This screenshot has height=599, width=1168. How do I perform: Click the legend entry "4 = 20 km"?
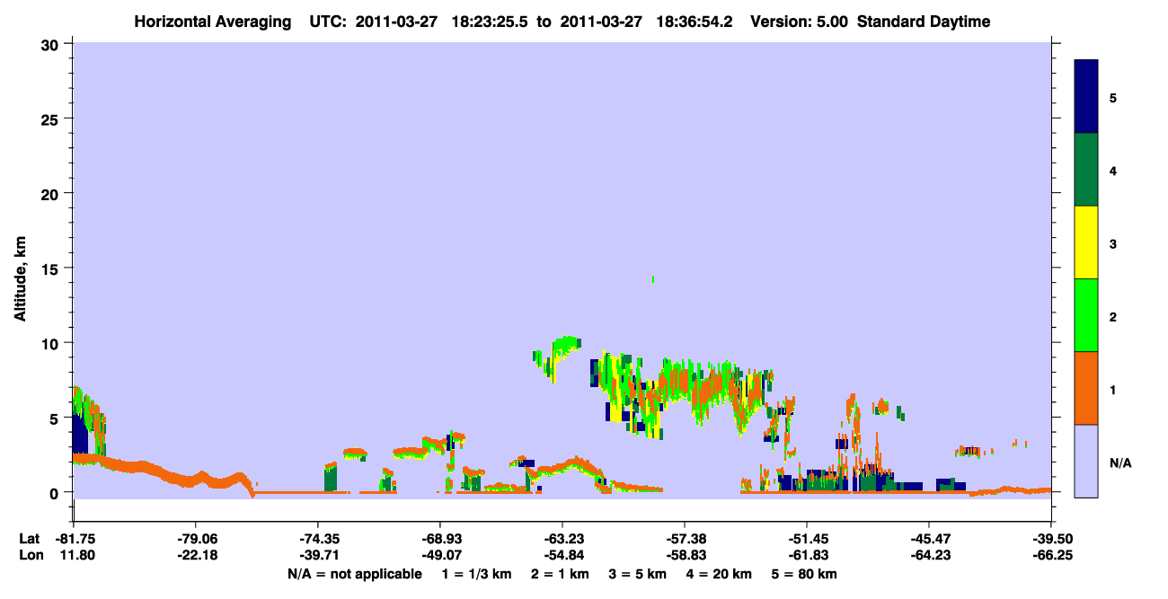click(x=717, y=574)
